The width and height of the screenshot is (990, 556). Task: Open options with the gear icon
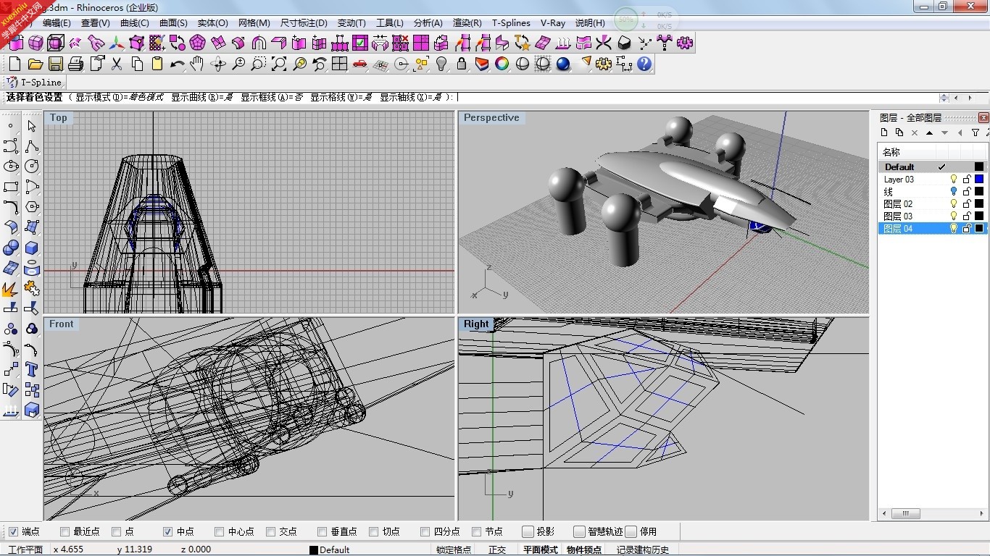coord(604,64)
